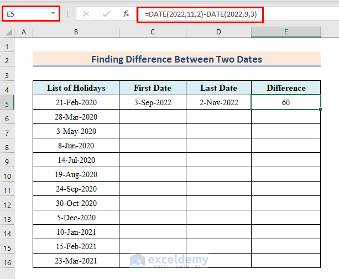Select the cell with 19-Aug-2020
Image resolution: width=339 pixels, height=279 pixels.
(76, 174)
